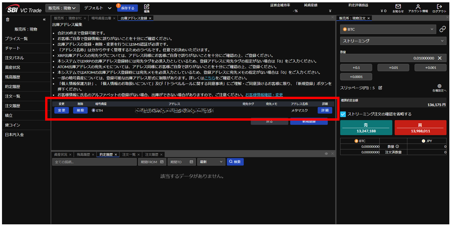The image size is (451, 226).
Task: Open the 販売所:現物 dropdown in header
Action: 62,8
